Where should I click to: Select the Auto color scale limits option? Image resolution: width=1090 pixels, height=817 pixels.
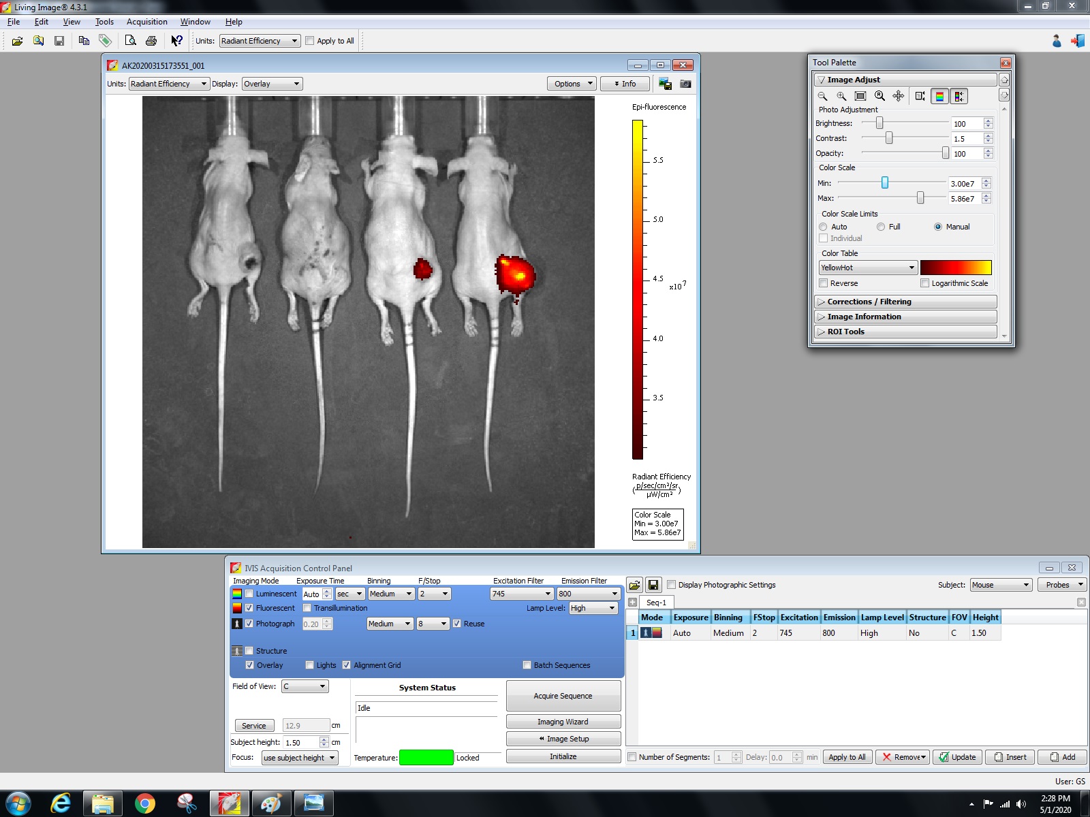[824, 227]
